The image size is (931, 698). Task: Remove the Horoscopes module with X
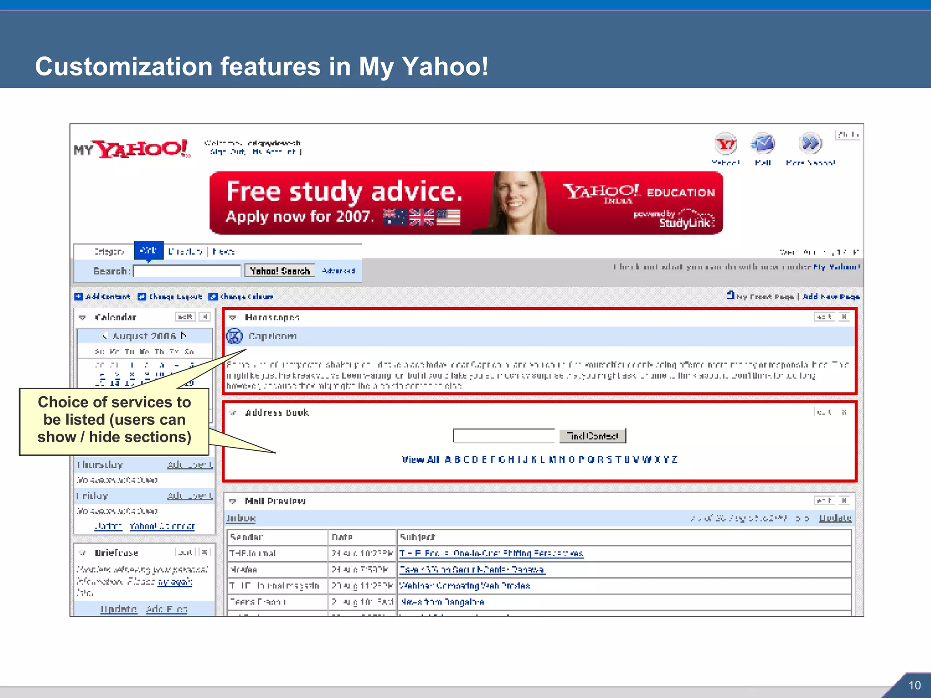tap(844, 317)
